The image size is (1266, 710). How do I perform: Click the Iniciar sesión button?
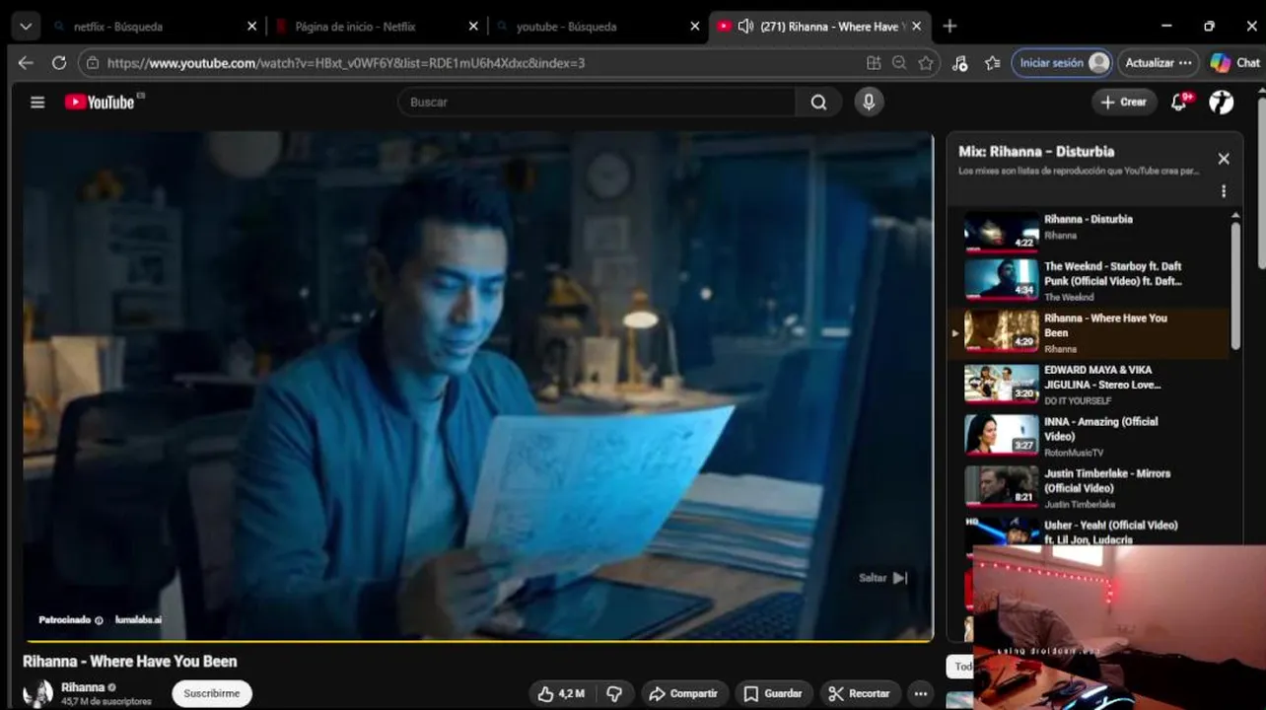coord(1062,63)
